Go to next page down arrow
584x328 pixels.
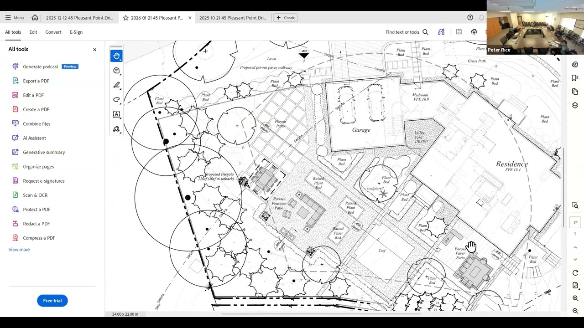[x=575, y=259]
